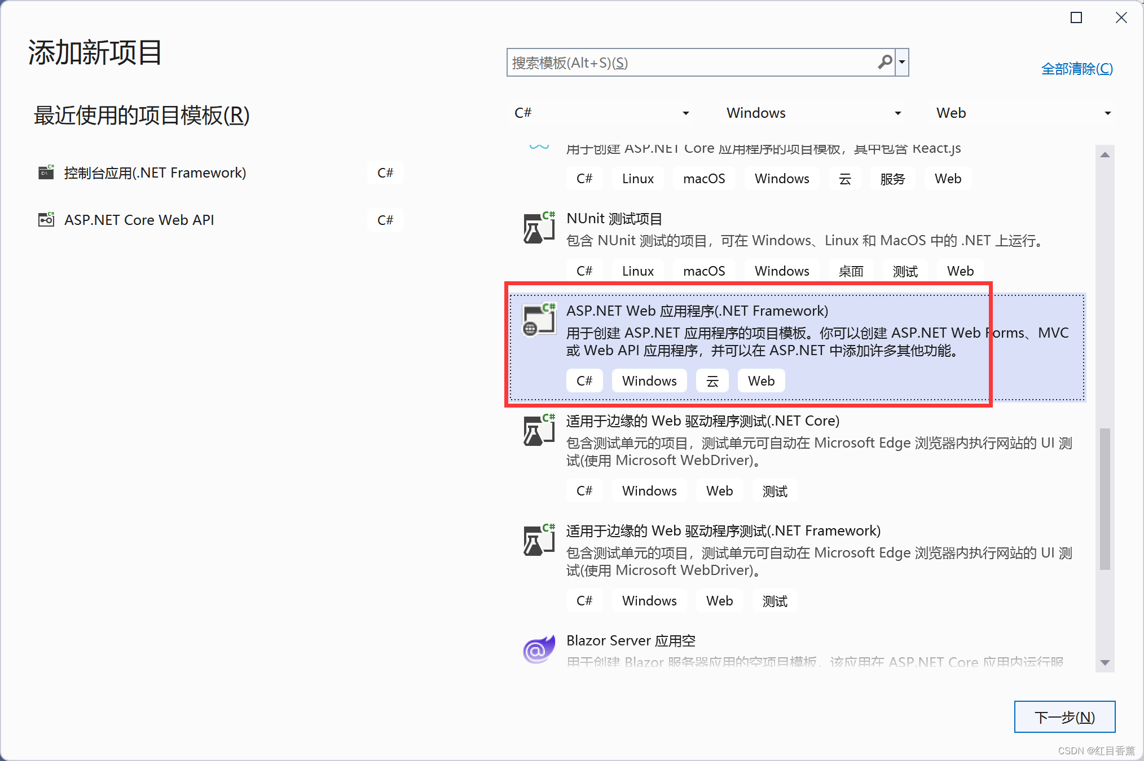Click the search magnifier icon
Image resolution: width=1144 pixels, height=761 pixels.
885,62
